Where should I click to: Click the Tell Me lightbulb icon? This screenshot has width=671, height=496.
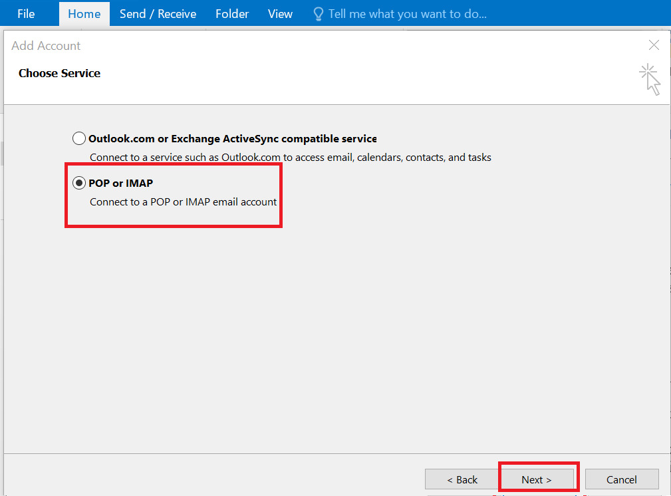click(317, 13)
